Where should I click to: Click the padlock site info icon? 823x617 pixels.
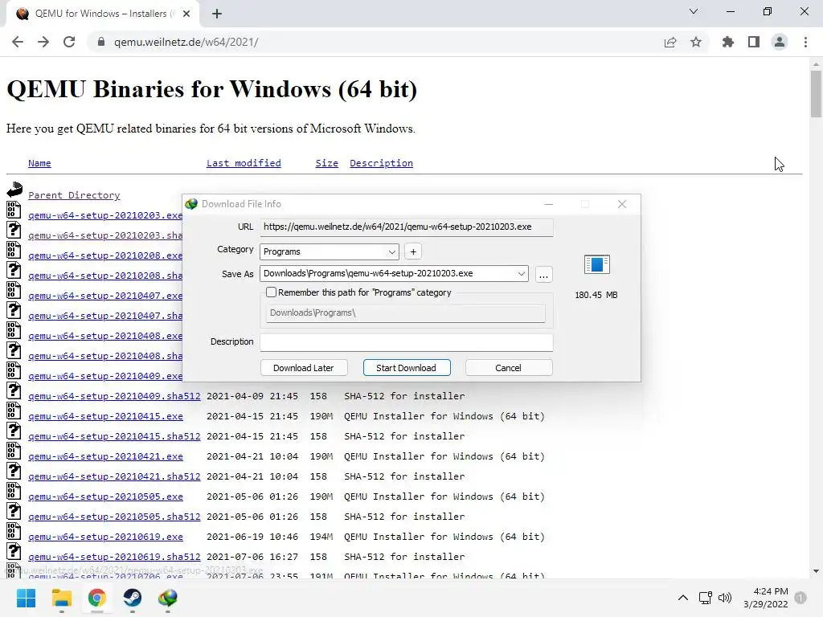pos(101,42)
